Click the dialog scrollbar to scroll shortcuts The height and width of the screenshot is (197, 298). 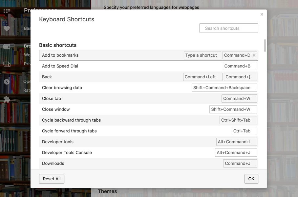coord(265,46)
